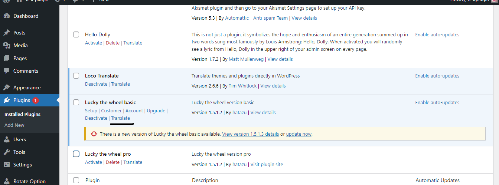
Task: Sort by the Plugin column header
Action: [x=92, y=180]
